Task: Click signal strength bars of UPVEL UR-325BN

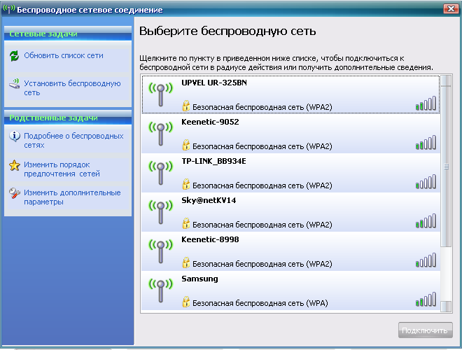Action: point(426,103)
